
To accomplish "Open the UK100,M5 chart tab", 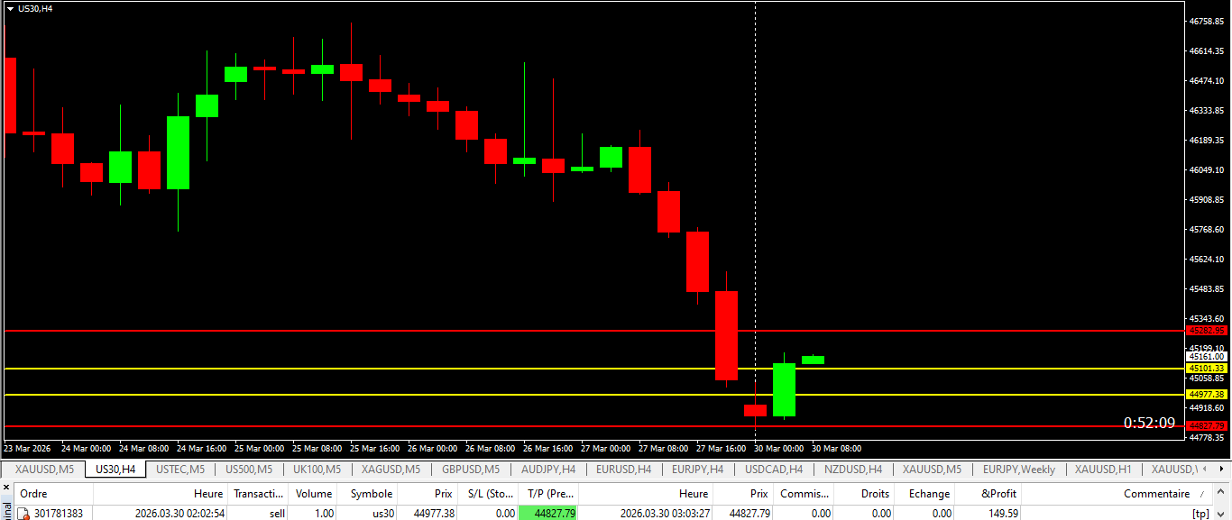I will pos(317,470).
